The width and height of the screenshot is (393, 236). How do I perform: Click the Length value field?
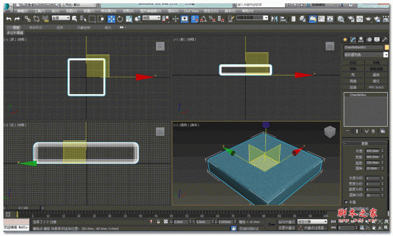(x=373, y=151)
